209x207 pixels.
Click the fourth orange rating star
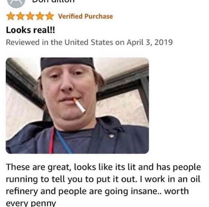[40, 16]
